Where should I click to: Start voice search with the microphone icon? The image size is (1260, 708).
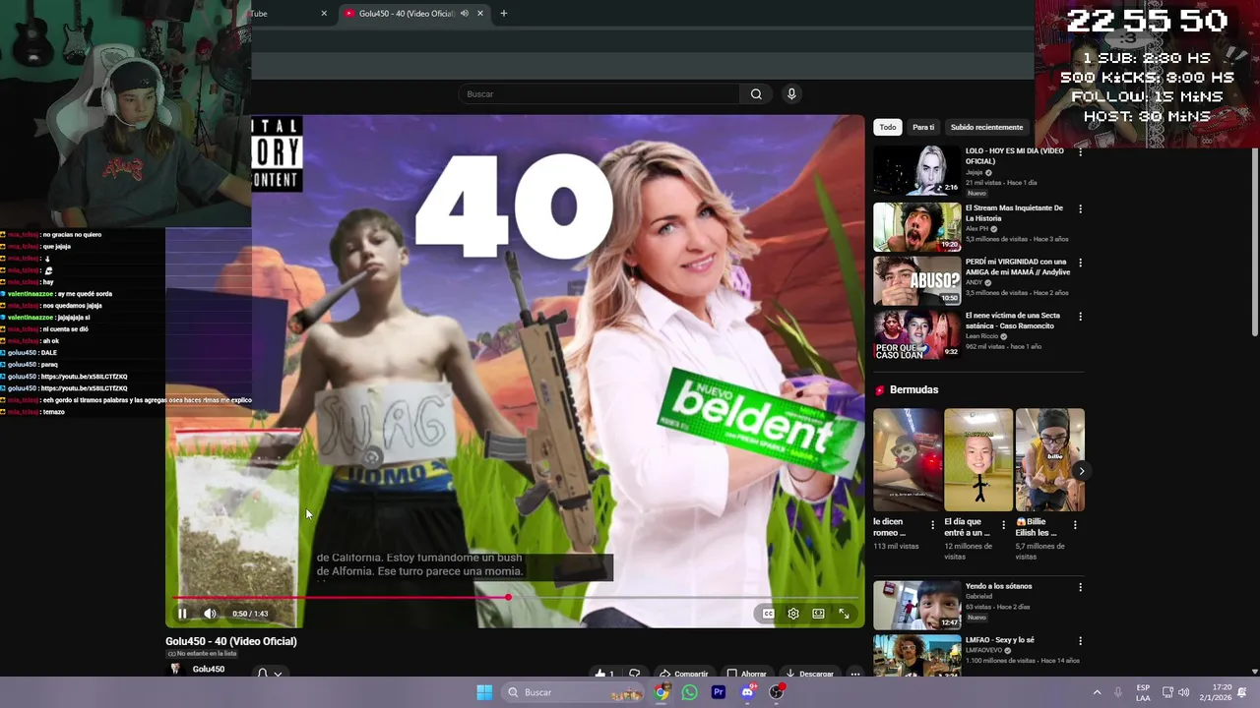[x=791, y=94]
